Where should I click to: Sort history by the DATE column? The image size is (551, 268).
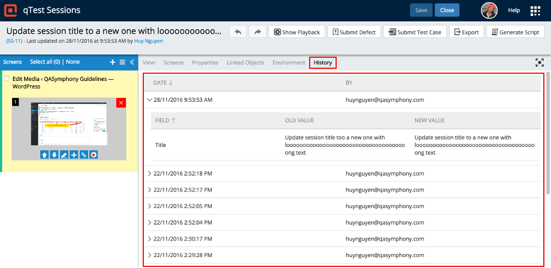(163, 83)
